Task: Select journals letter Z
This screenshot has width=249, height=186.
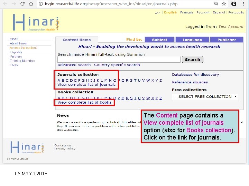Action: click(x=160, y=80)
